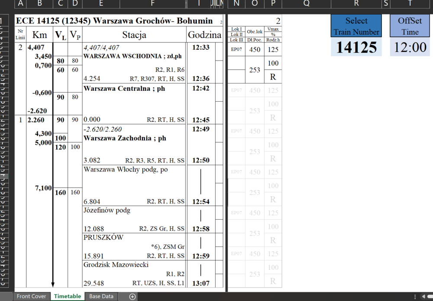Viewport: 433px width, 301px height.
Task: Select column S header
Action: point(386,3)
